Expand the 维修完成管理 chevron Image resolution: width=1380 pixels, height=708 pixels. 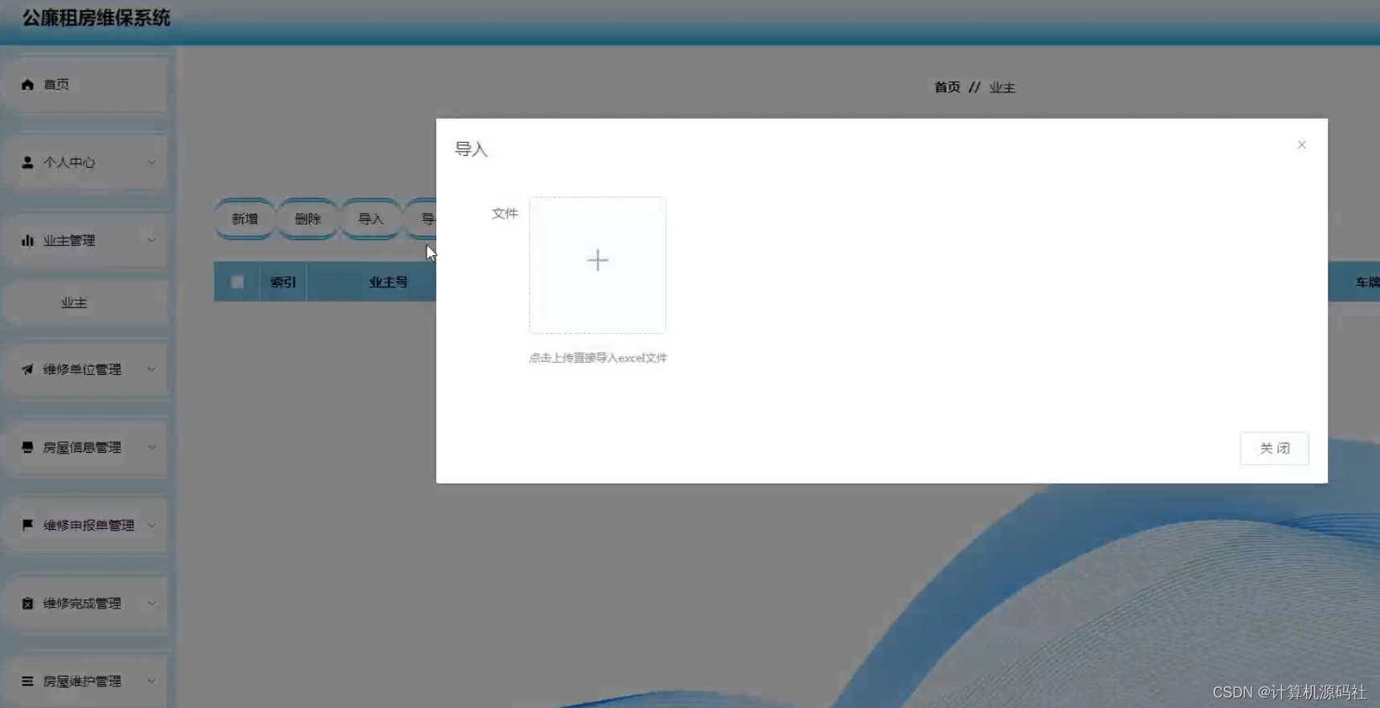click(151, 603)
